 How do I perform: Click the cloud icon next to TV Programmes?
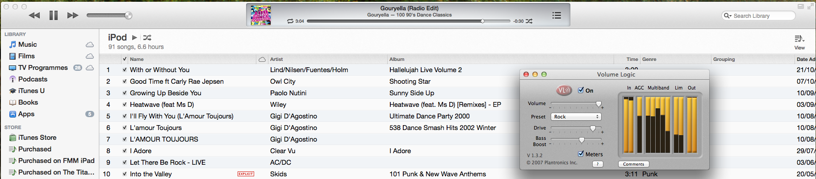(90, 68)
